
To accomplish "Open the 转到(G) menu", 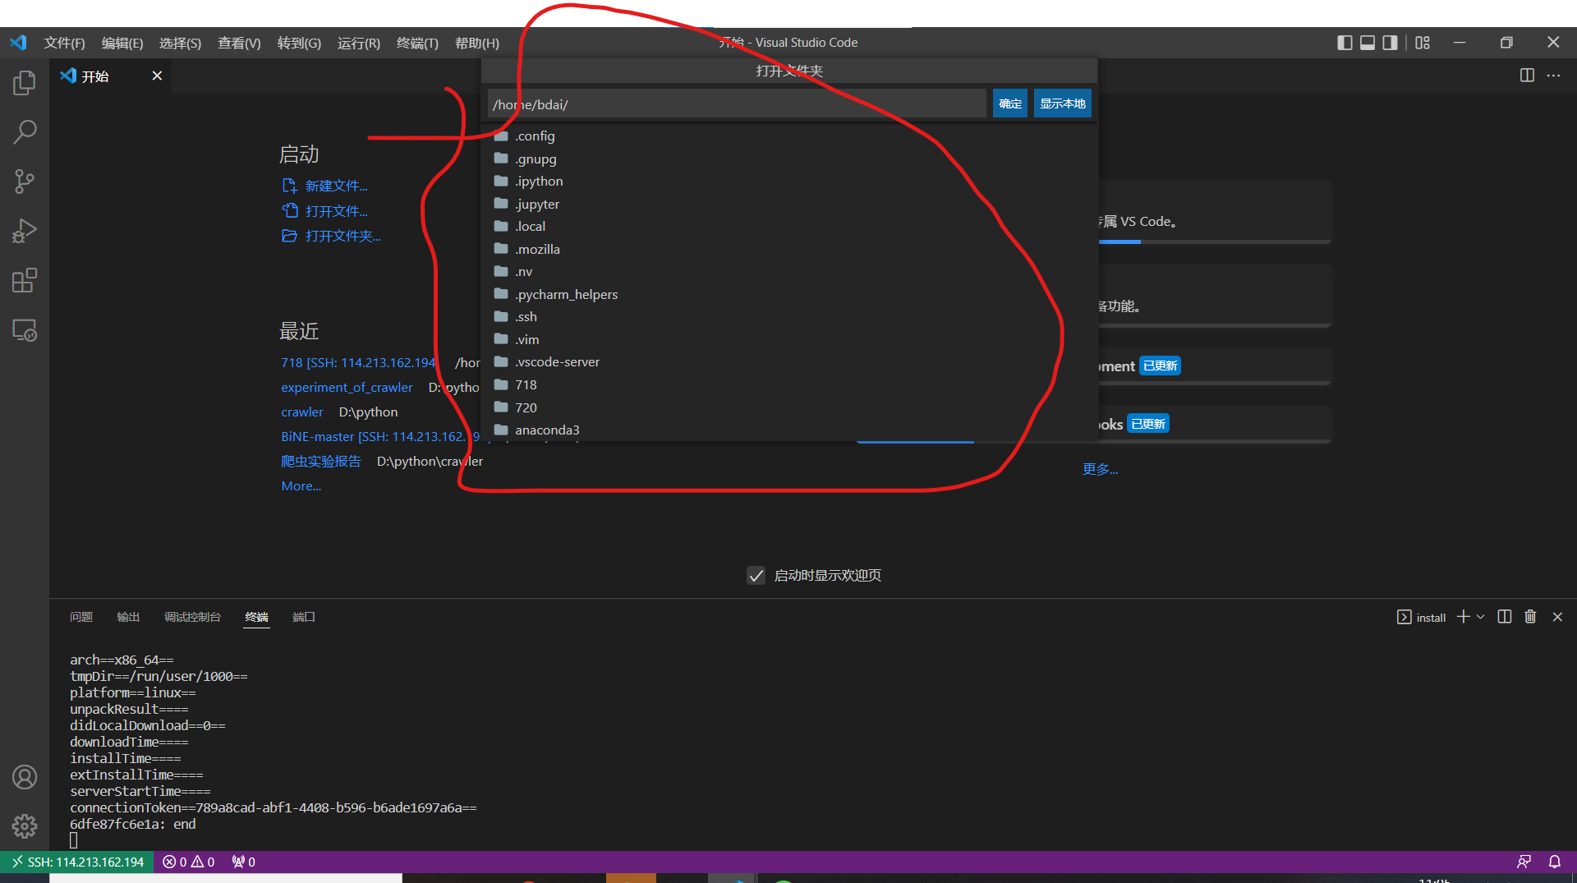I will (x=299, y=43).
